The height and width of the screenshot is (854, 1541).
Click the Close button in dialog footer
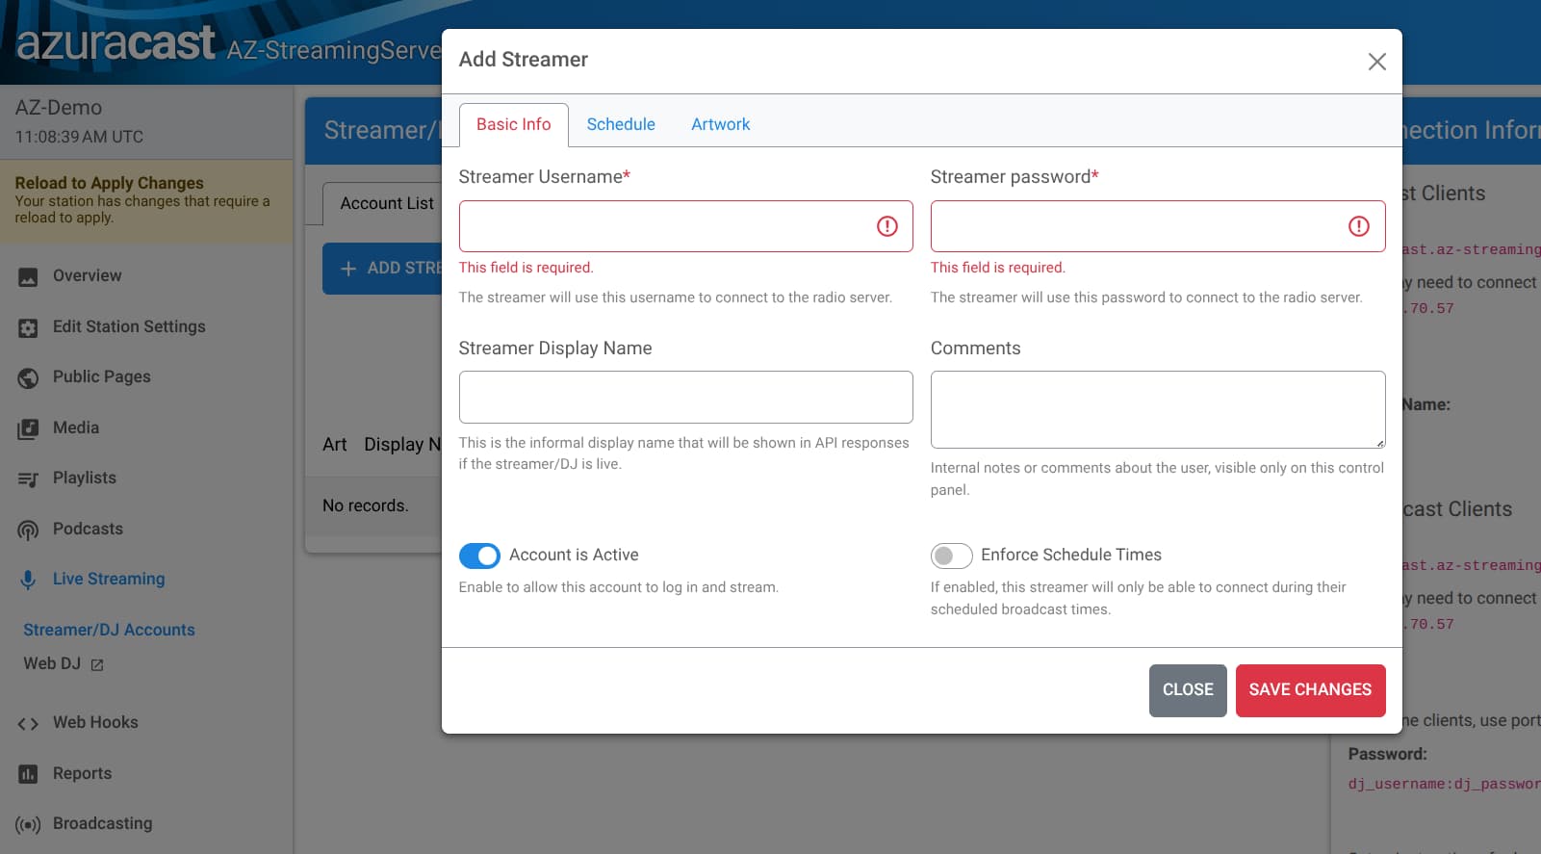(1188, 690)
